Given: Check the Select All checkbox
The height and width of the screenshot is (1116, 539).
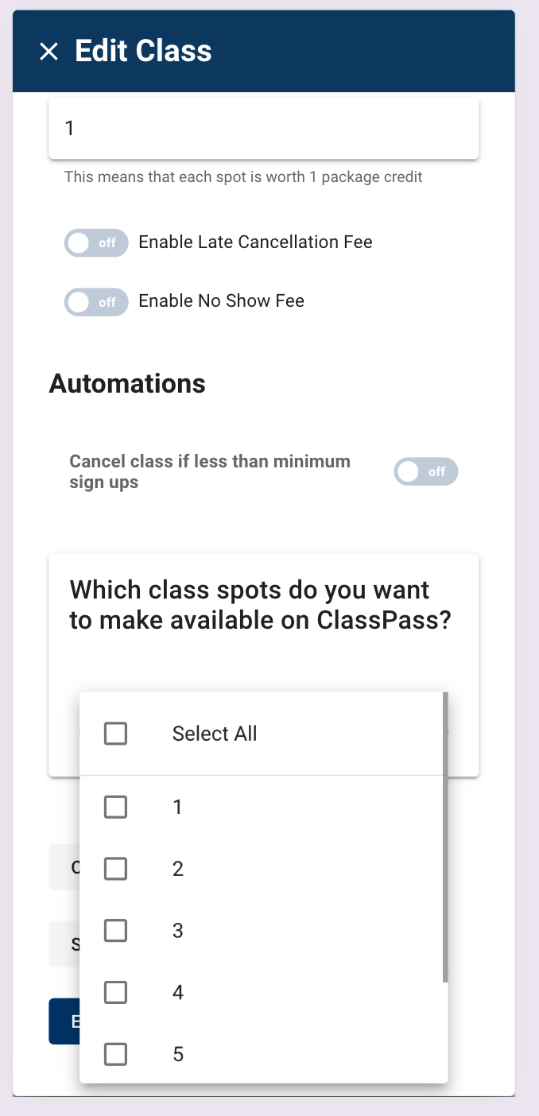Looking at the screenshot, I should [x=116, y=734].
